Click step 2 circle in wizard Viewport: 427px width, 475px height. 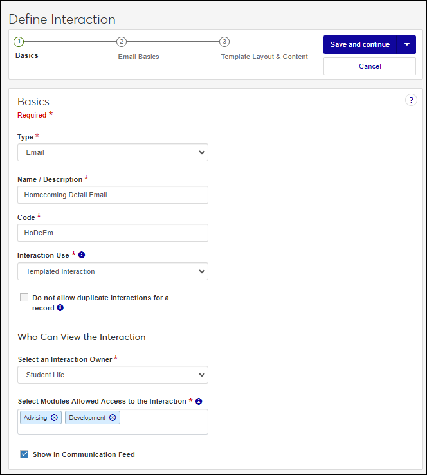click(x=122, y=42)
